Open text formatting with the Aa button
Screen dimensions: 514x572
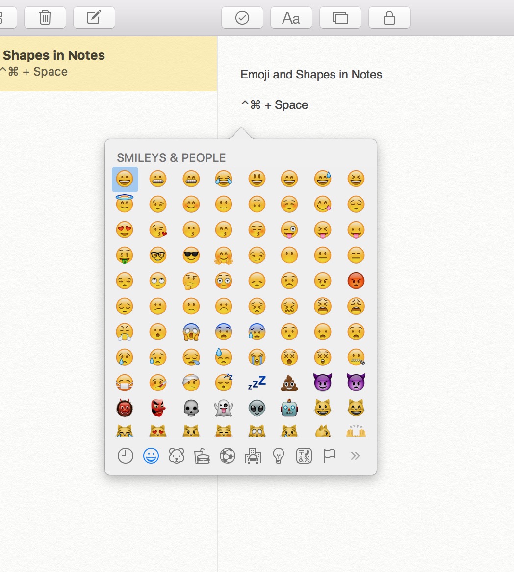291,17
